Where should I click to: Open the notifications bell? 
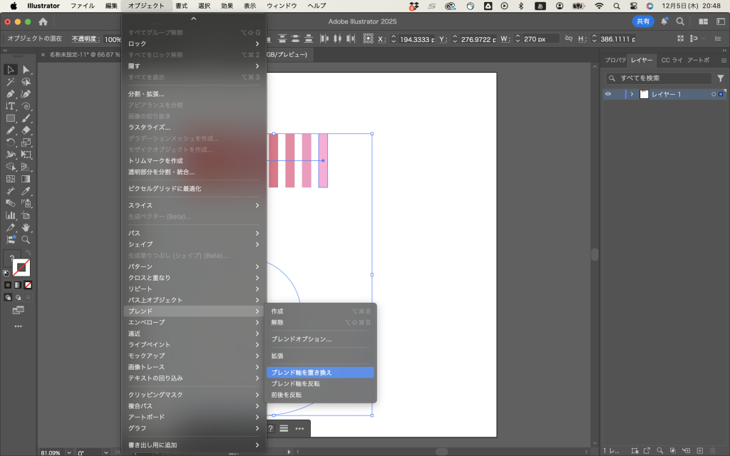coord(665,22)
